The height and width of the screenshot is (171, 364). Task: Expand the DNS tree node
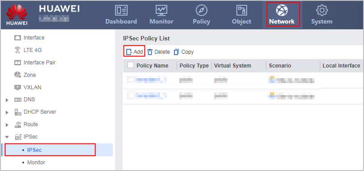pos(7,100)
